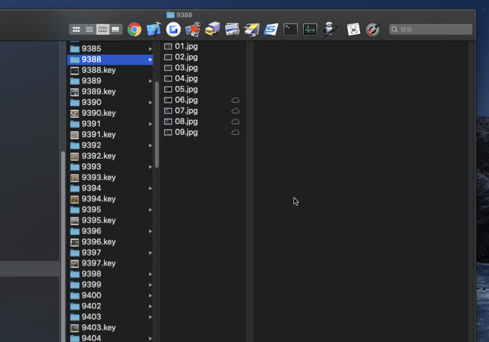Switch Finder to icon view
This screenshot has width=489, height=342.
click(76, 29)
